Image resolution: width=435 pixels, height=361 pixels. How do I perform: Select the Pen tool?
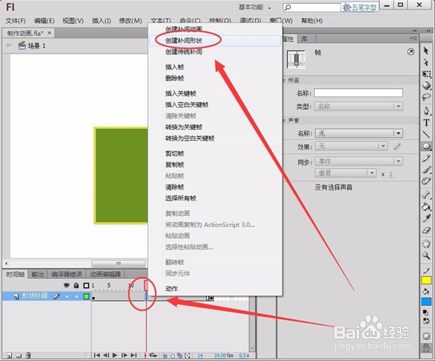426,111
